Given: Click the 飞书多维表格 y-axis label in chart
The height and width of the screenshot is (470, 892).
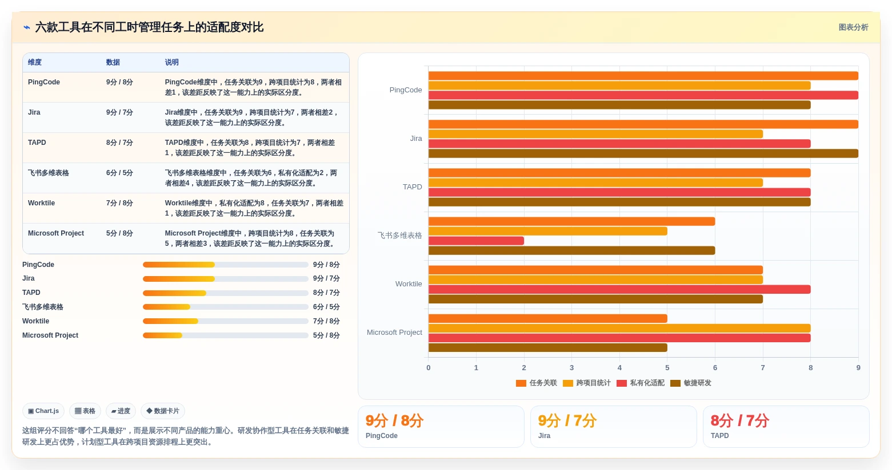Looking at the screenshot, I should (x=400, y=236).
